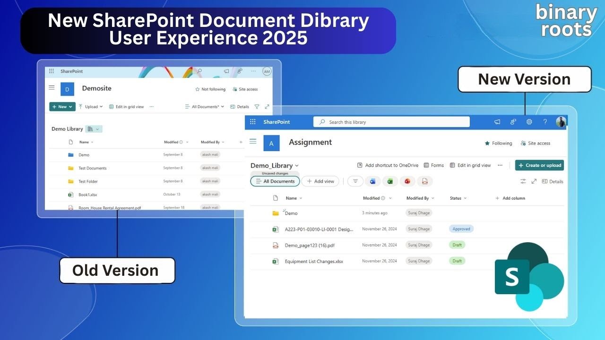This screenshot has height=340, width=605.
Task: Open Book1.xlsx in the Demosite window
Action: 87,195
